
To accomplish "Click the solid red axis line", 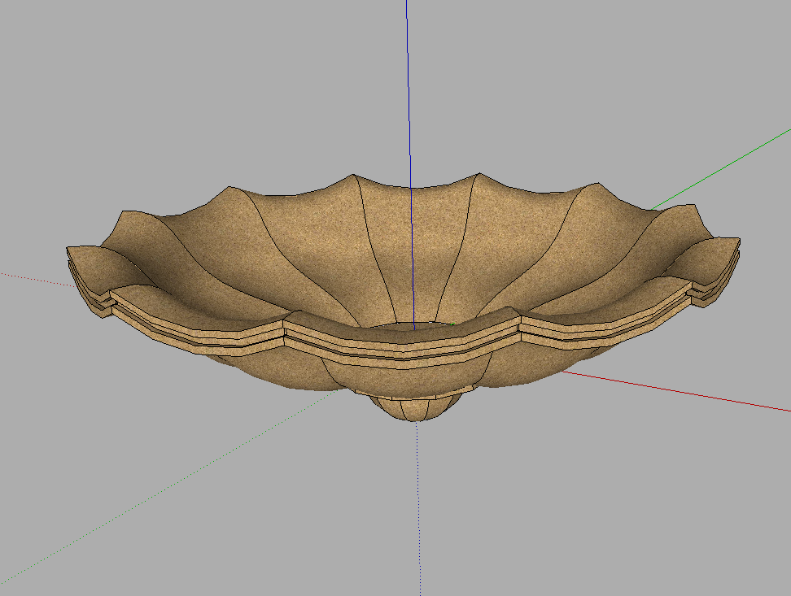I will [x=676, y=392].
